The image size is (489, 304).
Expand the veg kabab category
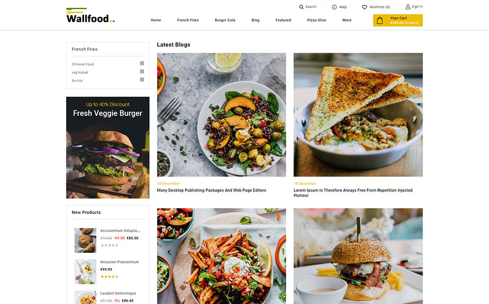[142, 71]
